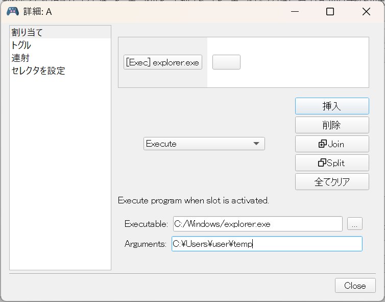The image size is (385, 302).
Task: Focus the Arguments text field
Action: (267, 244)
